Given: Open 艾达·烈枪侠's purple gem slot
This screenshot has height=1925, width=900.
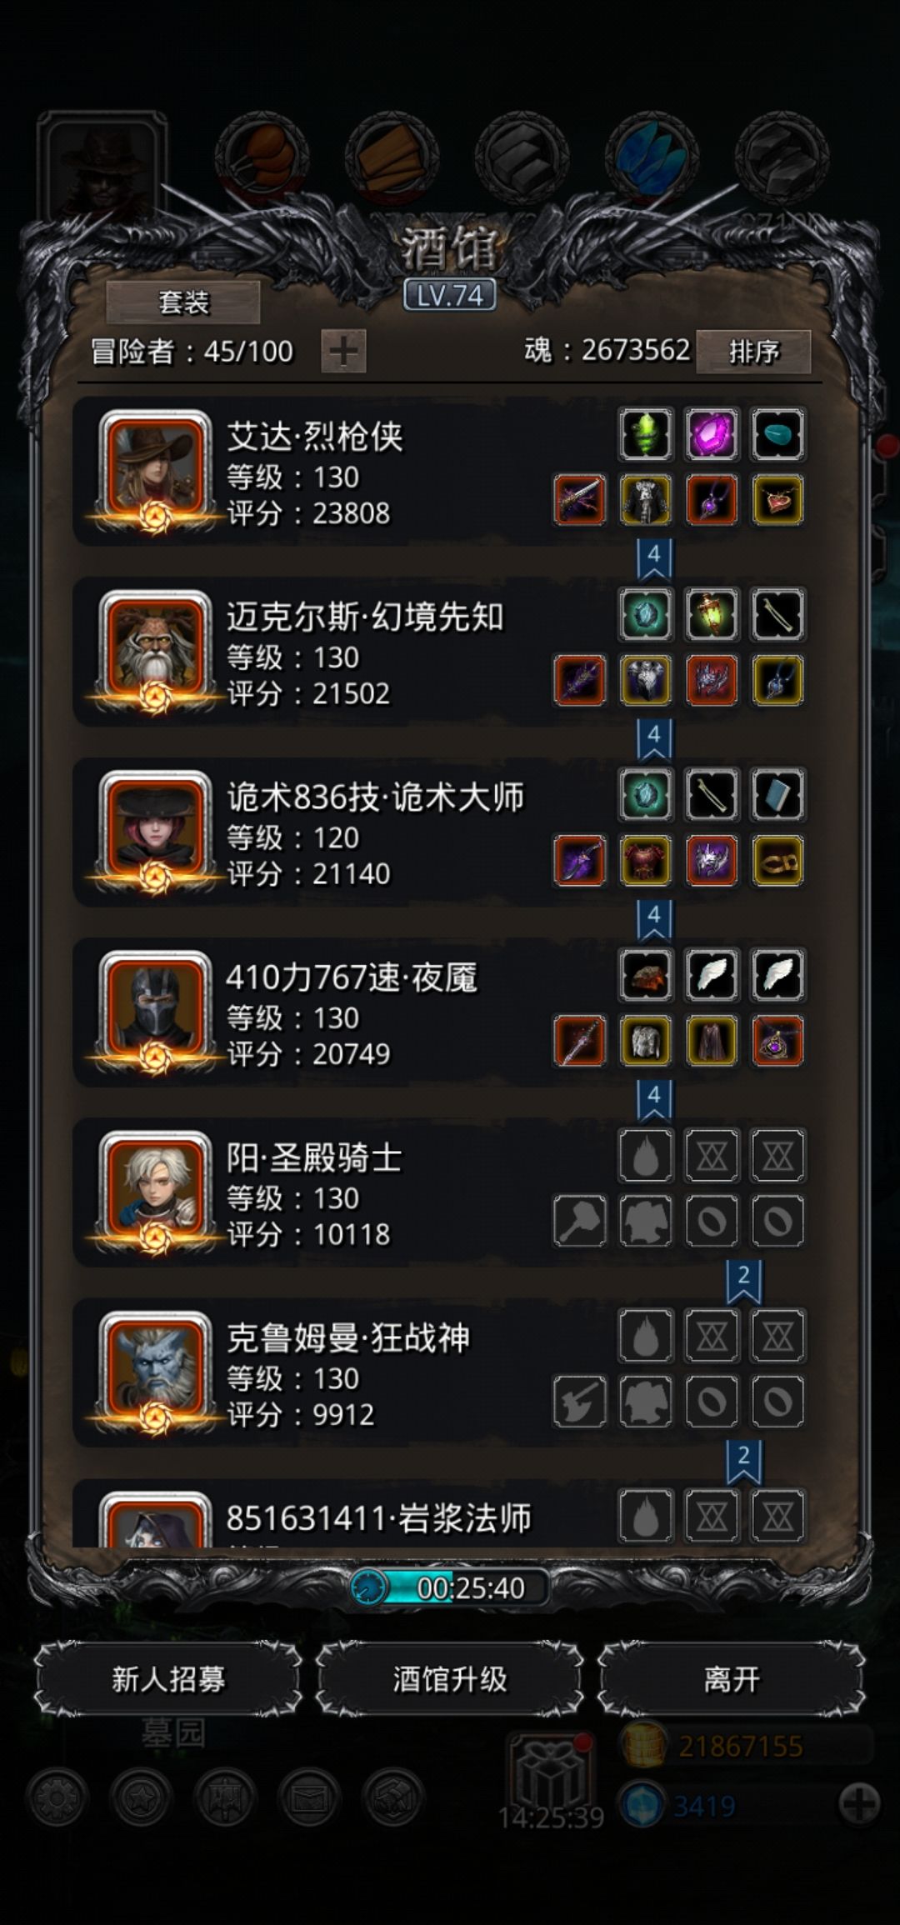Looking at the screenshot, I should [712, 434].
